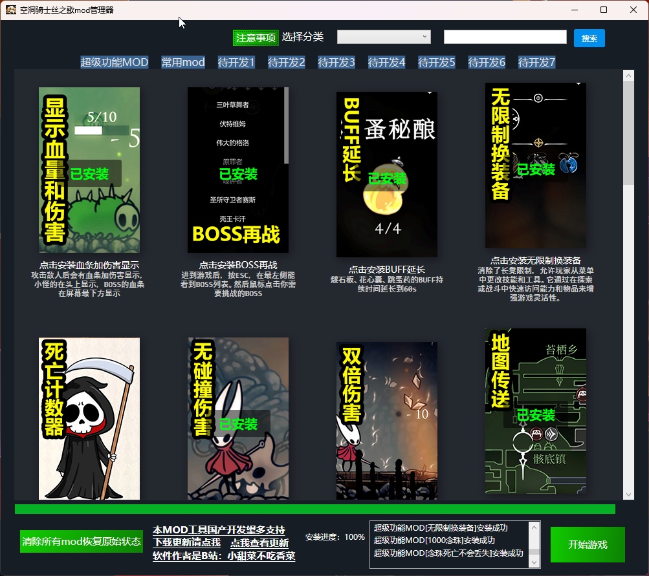Click the 开始游戏 button
The image size is (649, 576).
coord(588,544)
